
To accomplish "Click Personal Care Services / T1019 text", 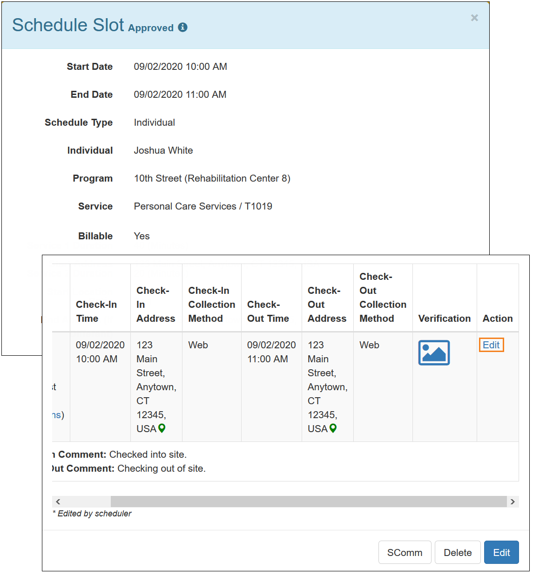I will tap(203, 206).
